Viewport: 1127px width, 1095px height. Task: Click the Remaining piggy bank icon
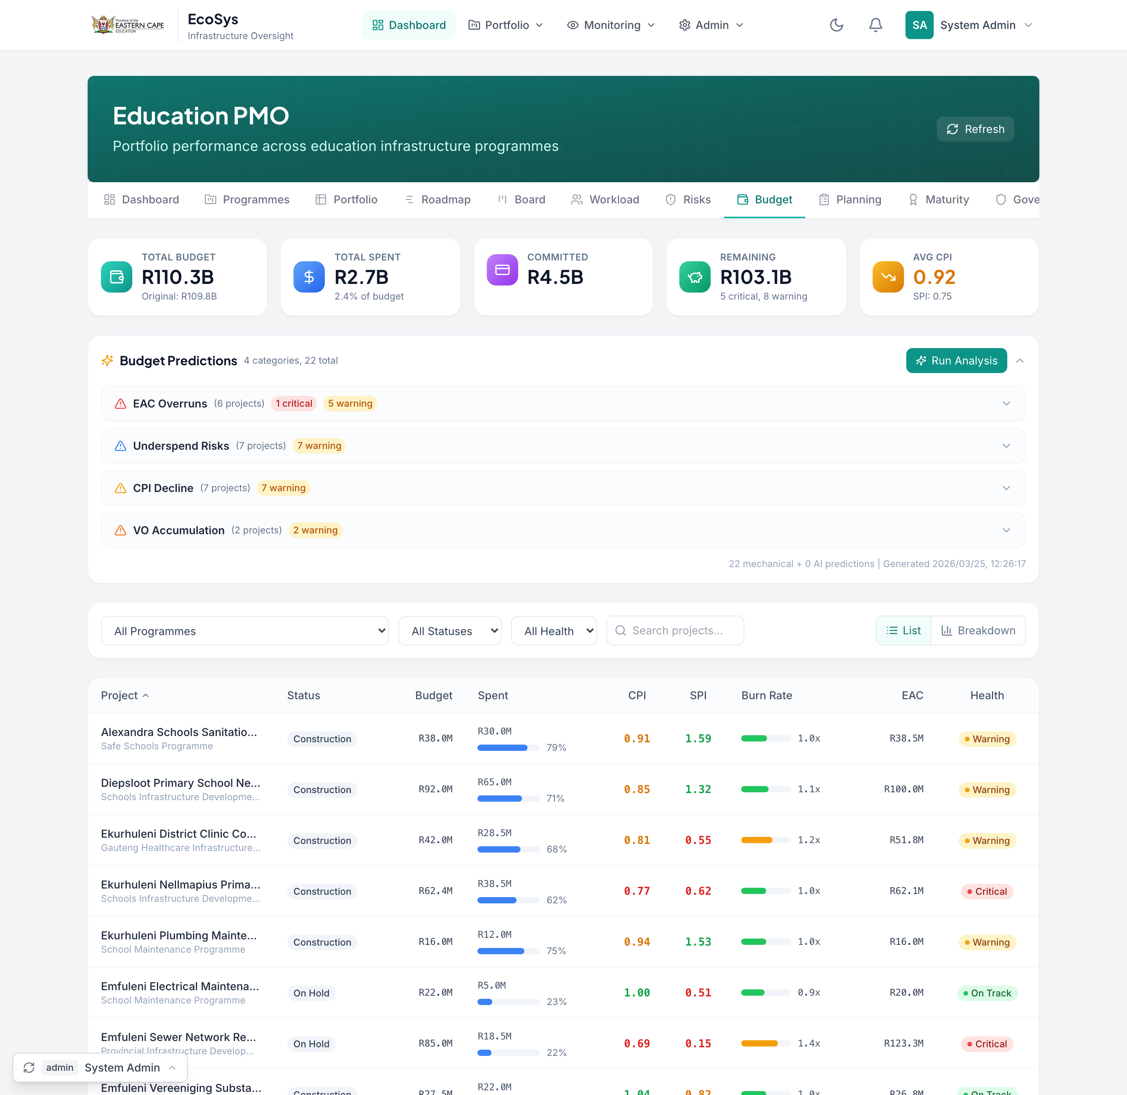[694, 276]
